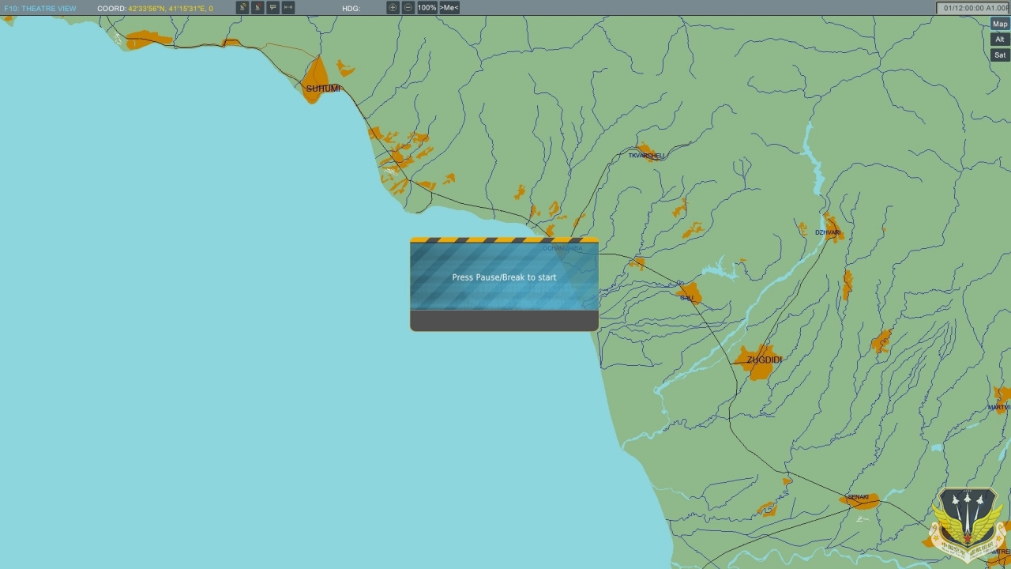Viewport: 1011px width, 569px height.
Task: Select the add map mark tool icon
Action: [x=242, y=7]
